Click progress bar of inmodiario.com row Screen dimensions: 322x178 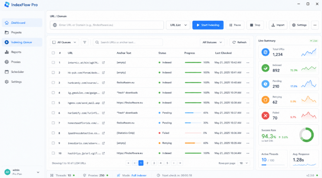click(193, 143)
